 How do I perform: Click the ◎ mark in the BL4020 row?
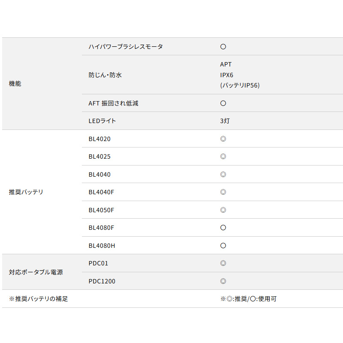coord(223,139)
